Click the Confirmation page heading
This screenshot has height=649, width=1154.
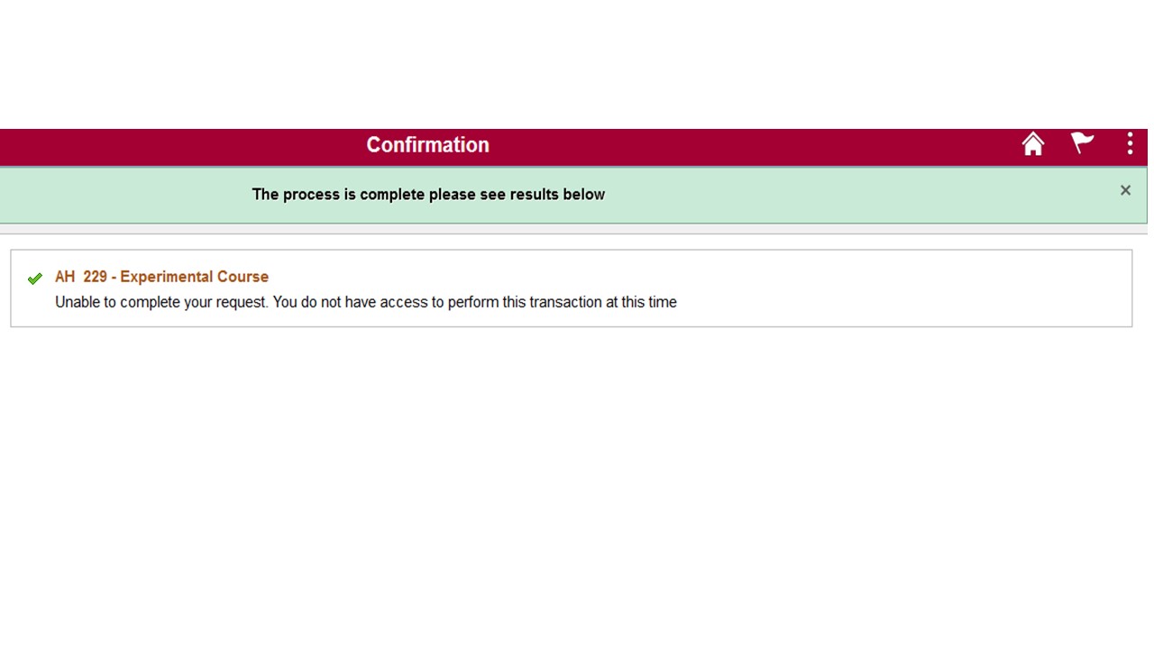point(427,145)
